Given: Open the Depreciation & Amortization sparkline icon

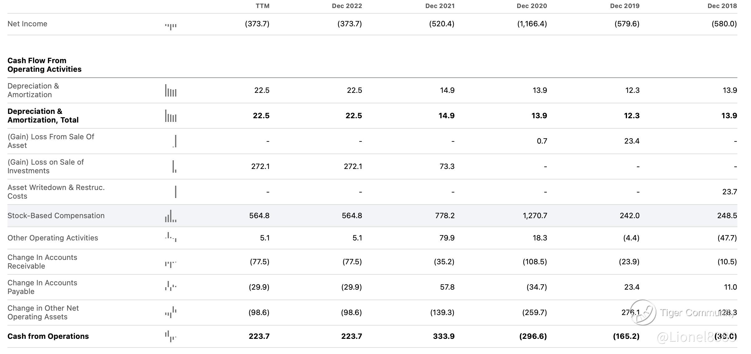Looking at the screenshot, I should coord(171,90).
